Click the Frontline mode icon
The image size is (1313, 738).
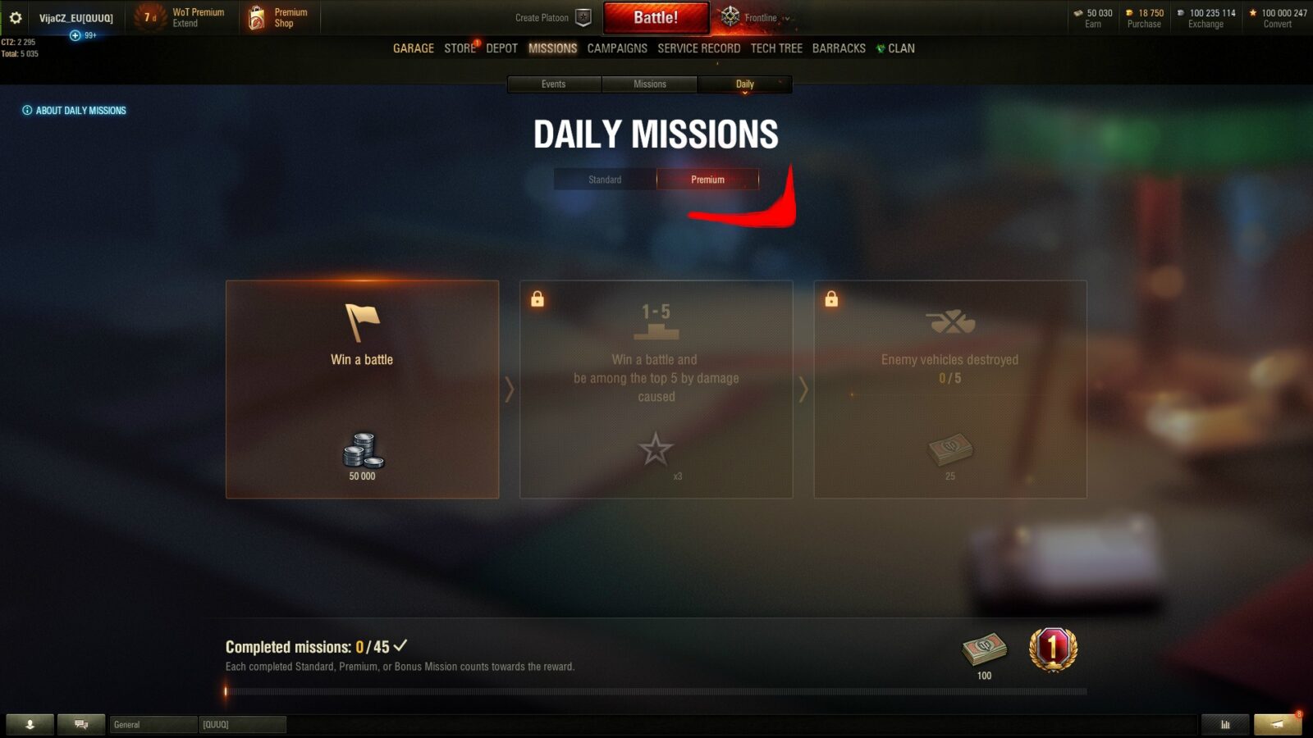coord(730,16)
